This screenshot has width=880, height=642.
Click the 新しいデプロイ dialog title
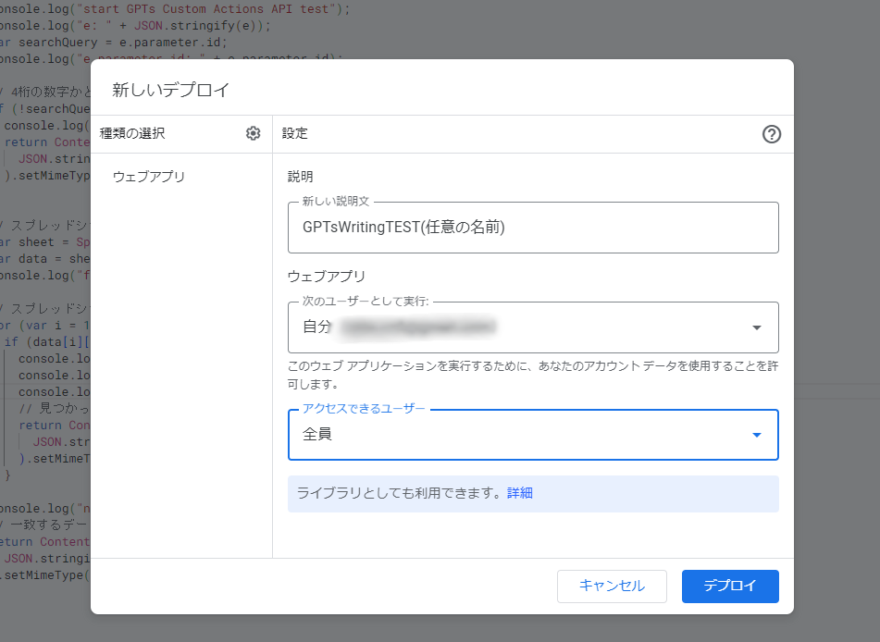click(170, 90)
